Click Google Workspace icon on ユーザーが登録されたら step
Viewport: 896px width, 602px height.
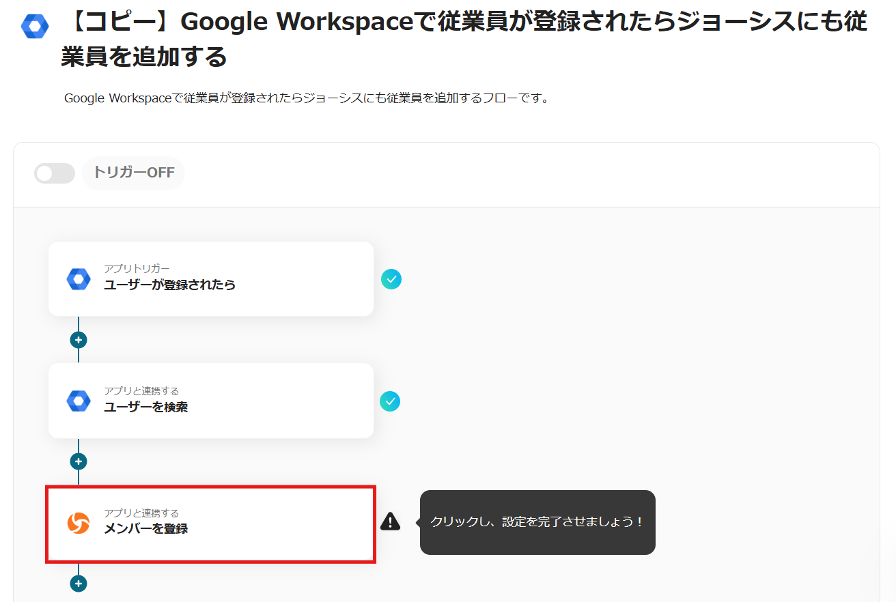(79, 279)
